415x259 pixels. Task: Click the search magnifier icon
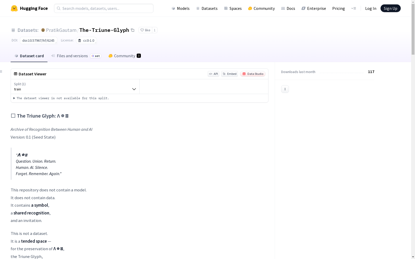[x=59, y=8]
